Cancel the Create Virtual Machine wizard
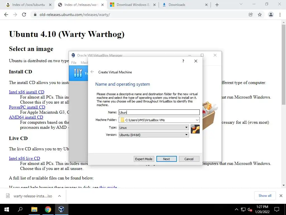Image resolution: width=286 pixels, height=215 pixels. tap(189, 159)
